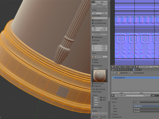Click the open image folder icon in UV header
This screenshot has height=119, width=159.
157,67
